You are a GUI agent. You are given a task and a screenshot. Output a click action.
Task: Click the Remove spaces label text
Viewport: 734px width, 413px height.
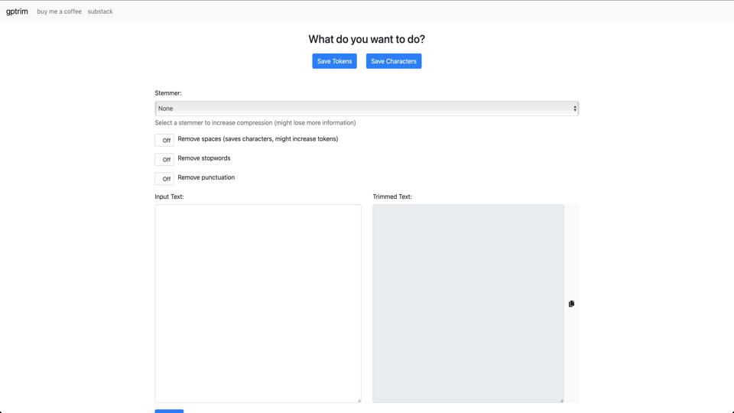coord(258,139)
